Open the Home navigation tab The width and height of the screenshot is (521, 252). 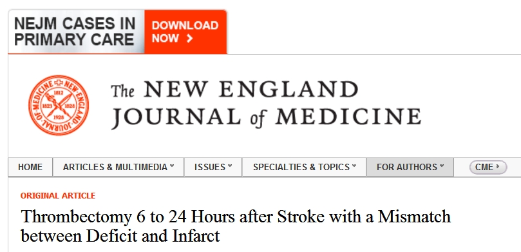click(x=30, y=167)
